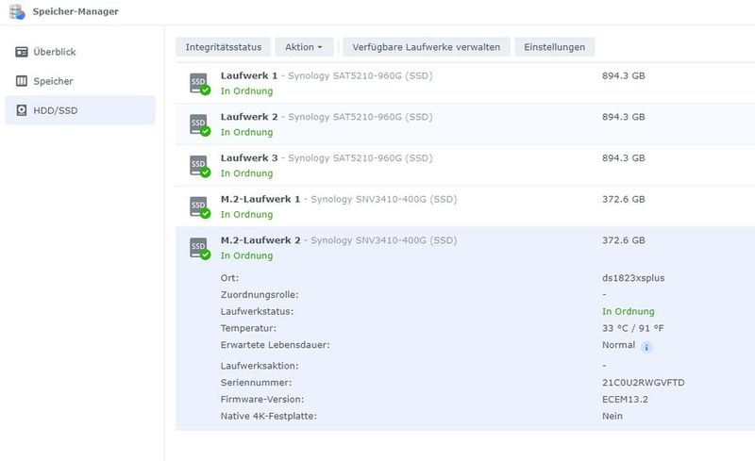Click Native 4K-Festplatte value Nein

tap(612, 417)
